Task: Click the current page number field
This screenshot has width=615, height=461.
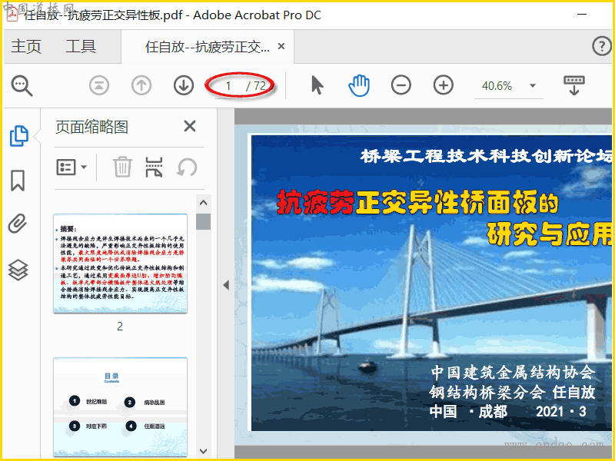Action: (x=228, y=86)
